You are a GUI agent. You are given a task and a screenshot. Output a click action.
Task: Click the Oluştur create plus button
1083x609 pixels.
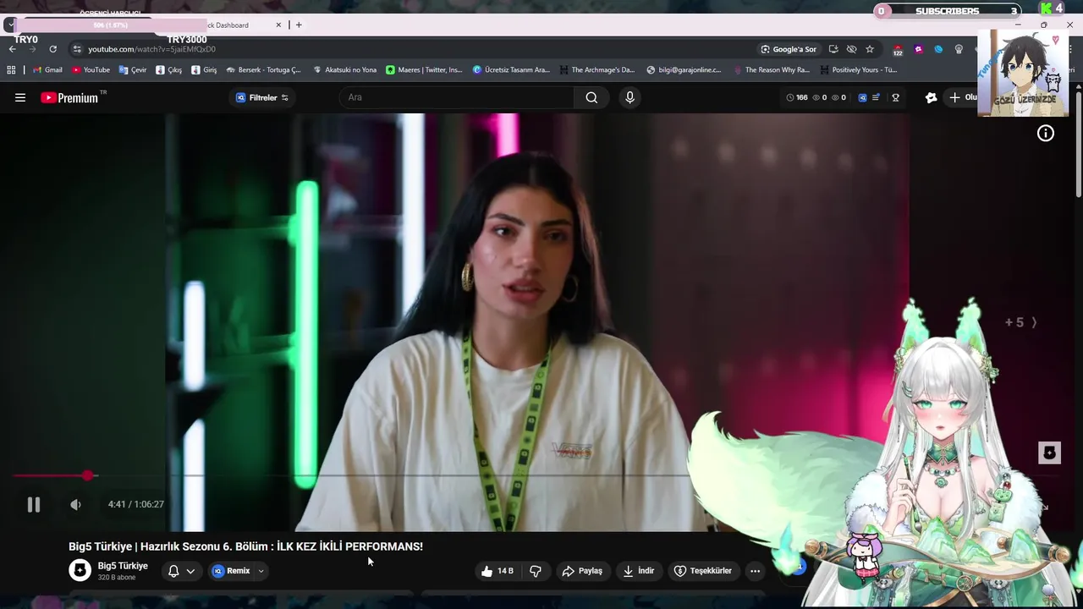[x=962, y=97]
